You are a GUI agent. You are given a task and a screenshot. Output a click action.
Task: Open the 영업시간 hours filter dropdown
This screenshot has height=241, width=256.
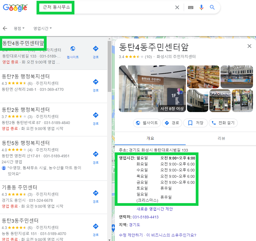[42, 28]
